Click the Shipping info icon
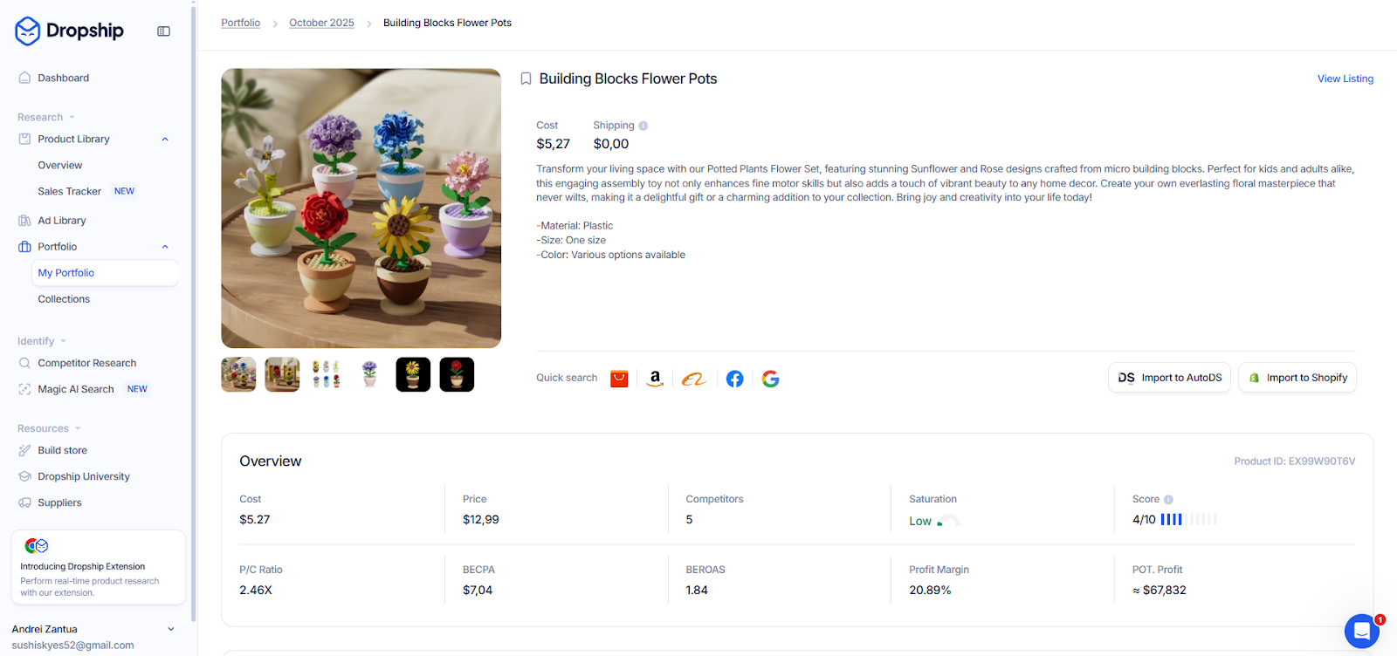This screenshot has height=656, width=1397. tap(643, 126)
